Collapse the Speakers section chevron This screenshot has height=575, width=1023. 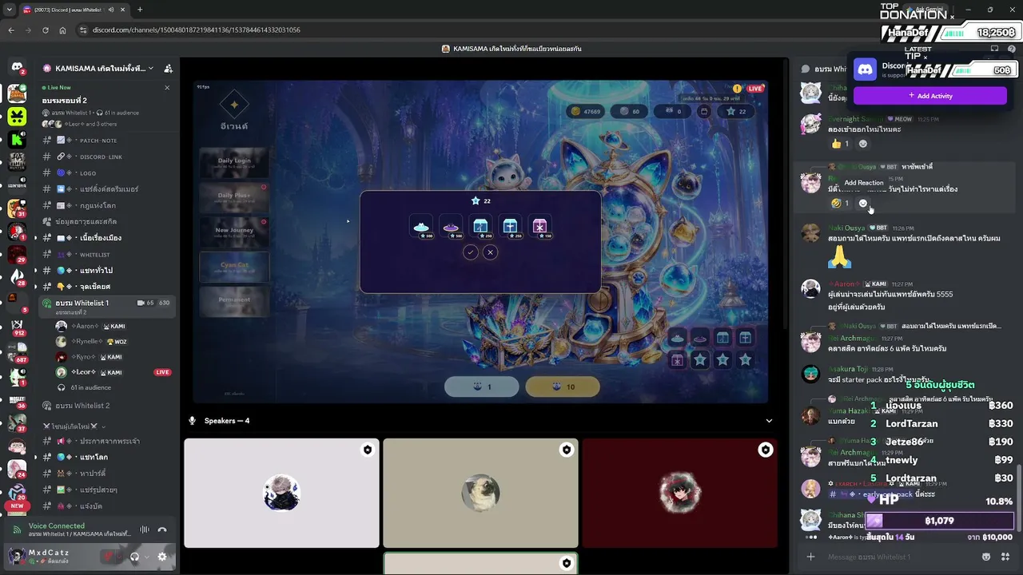pos(769,421)
